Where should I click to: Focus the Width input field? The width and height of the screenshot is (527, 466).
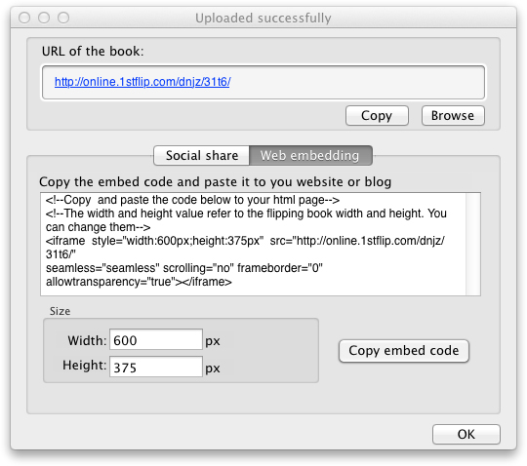(x=156, y=340)
